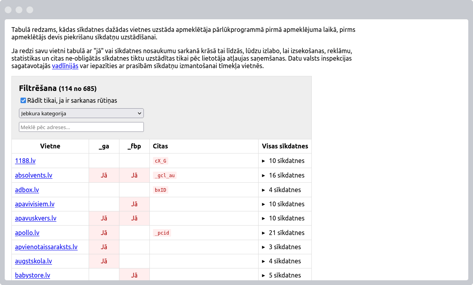The image size is (473, 285).
Task: Click the 'cX_G' cookie tag
Action: (160, 161)
